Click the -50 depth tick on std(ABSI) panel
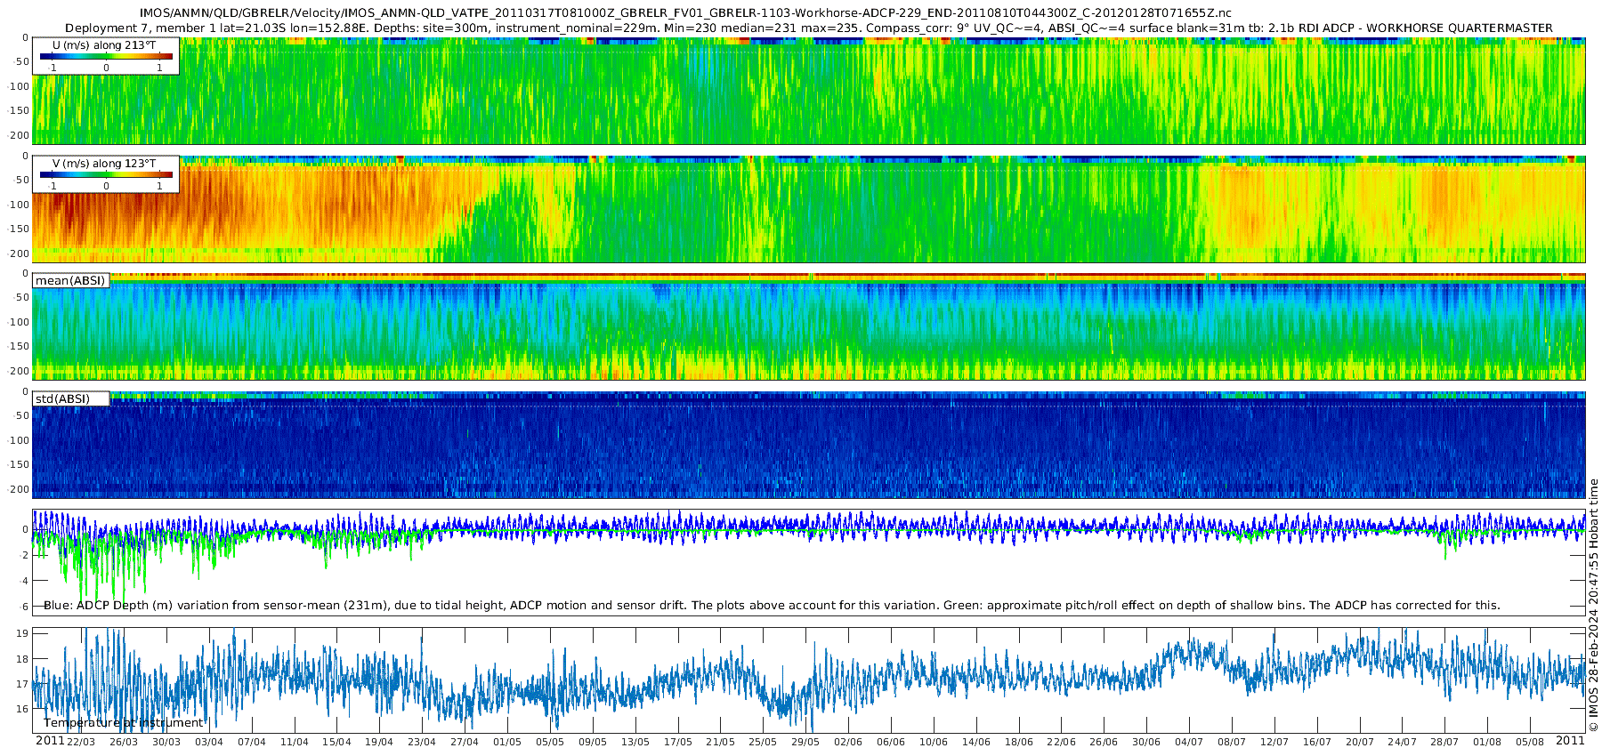The image size is (1602, 756). pyautogui.click(x=21, y=415)
